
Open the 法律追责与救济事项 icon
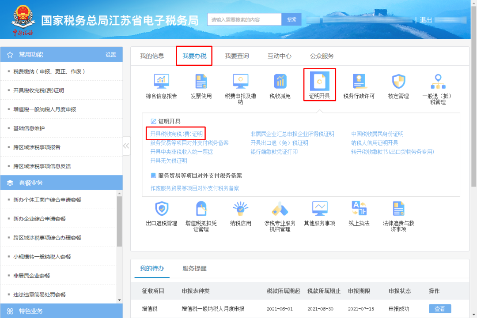click(x=398, y=209)
